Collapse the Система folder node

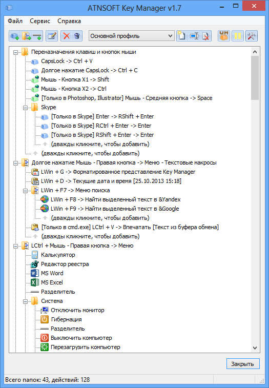[x=25, y=301]
